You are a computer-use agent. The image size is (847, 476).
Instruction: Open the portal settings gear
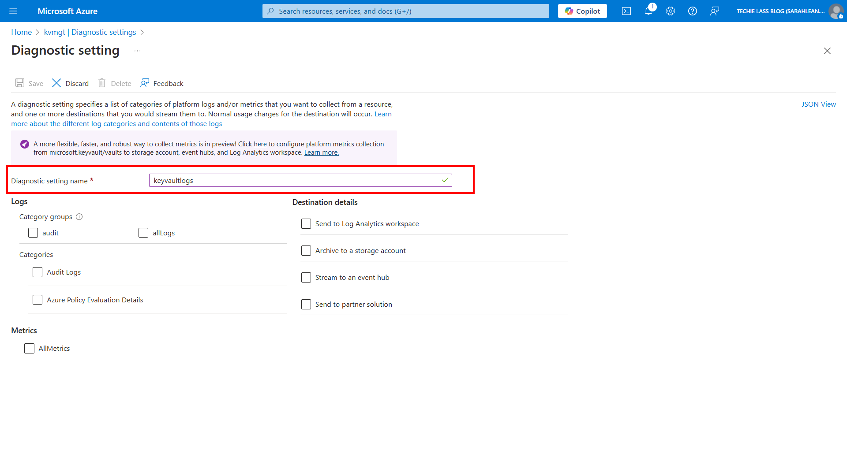coord(670,11)
